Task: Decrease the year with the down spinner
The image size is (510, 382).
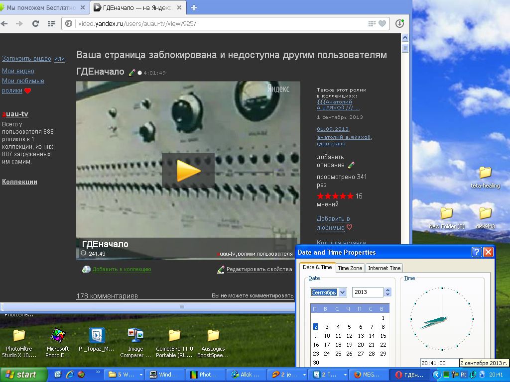Action: 387,294
